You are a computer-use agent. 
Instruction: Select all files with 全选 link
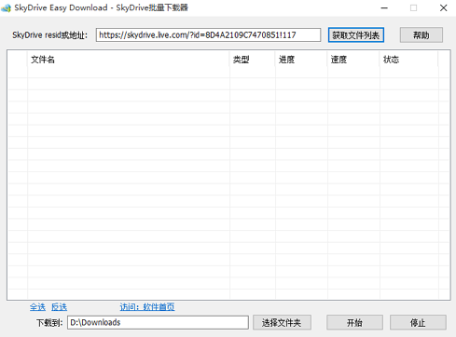(x=37, y=307)
